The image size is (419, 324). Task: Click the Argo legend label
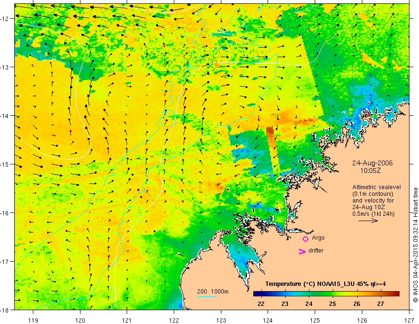click(318, 238)
